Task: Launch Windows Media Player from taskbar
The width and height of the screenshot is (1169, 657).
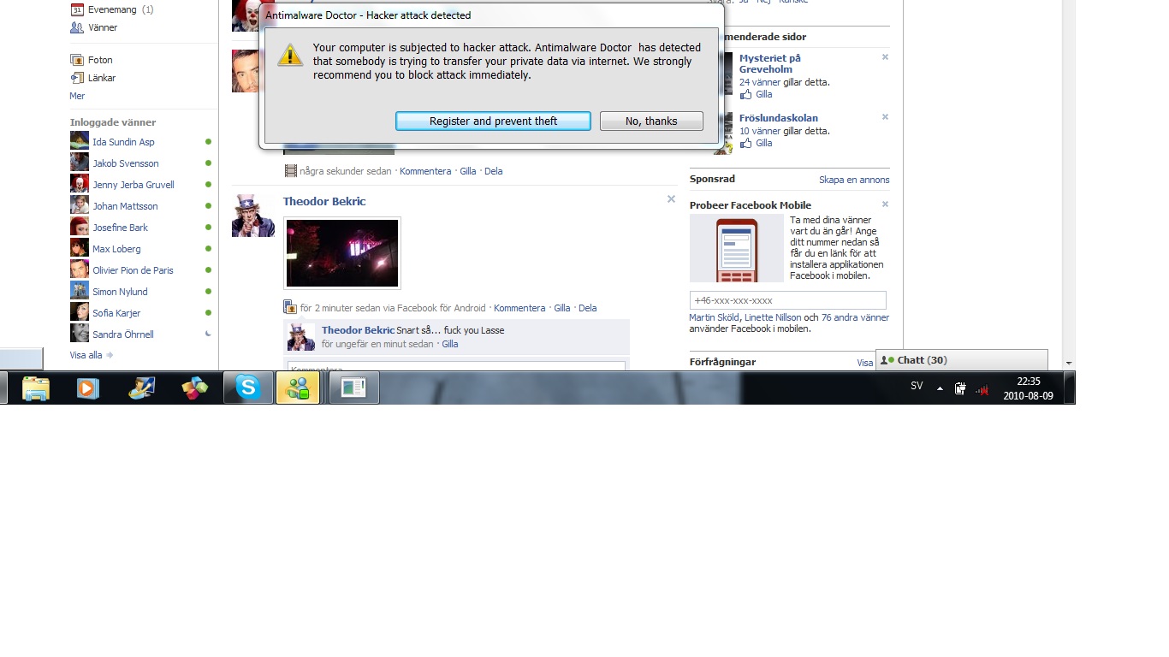Action: [x=87, y=388]
